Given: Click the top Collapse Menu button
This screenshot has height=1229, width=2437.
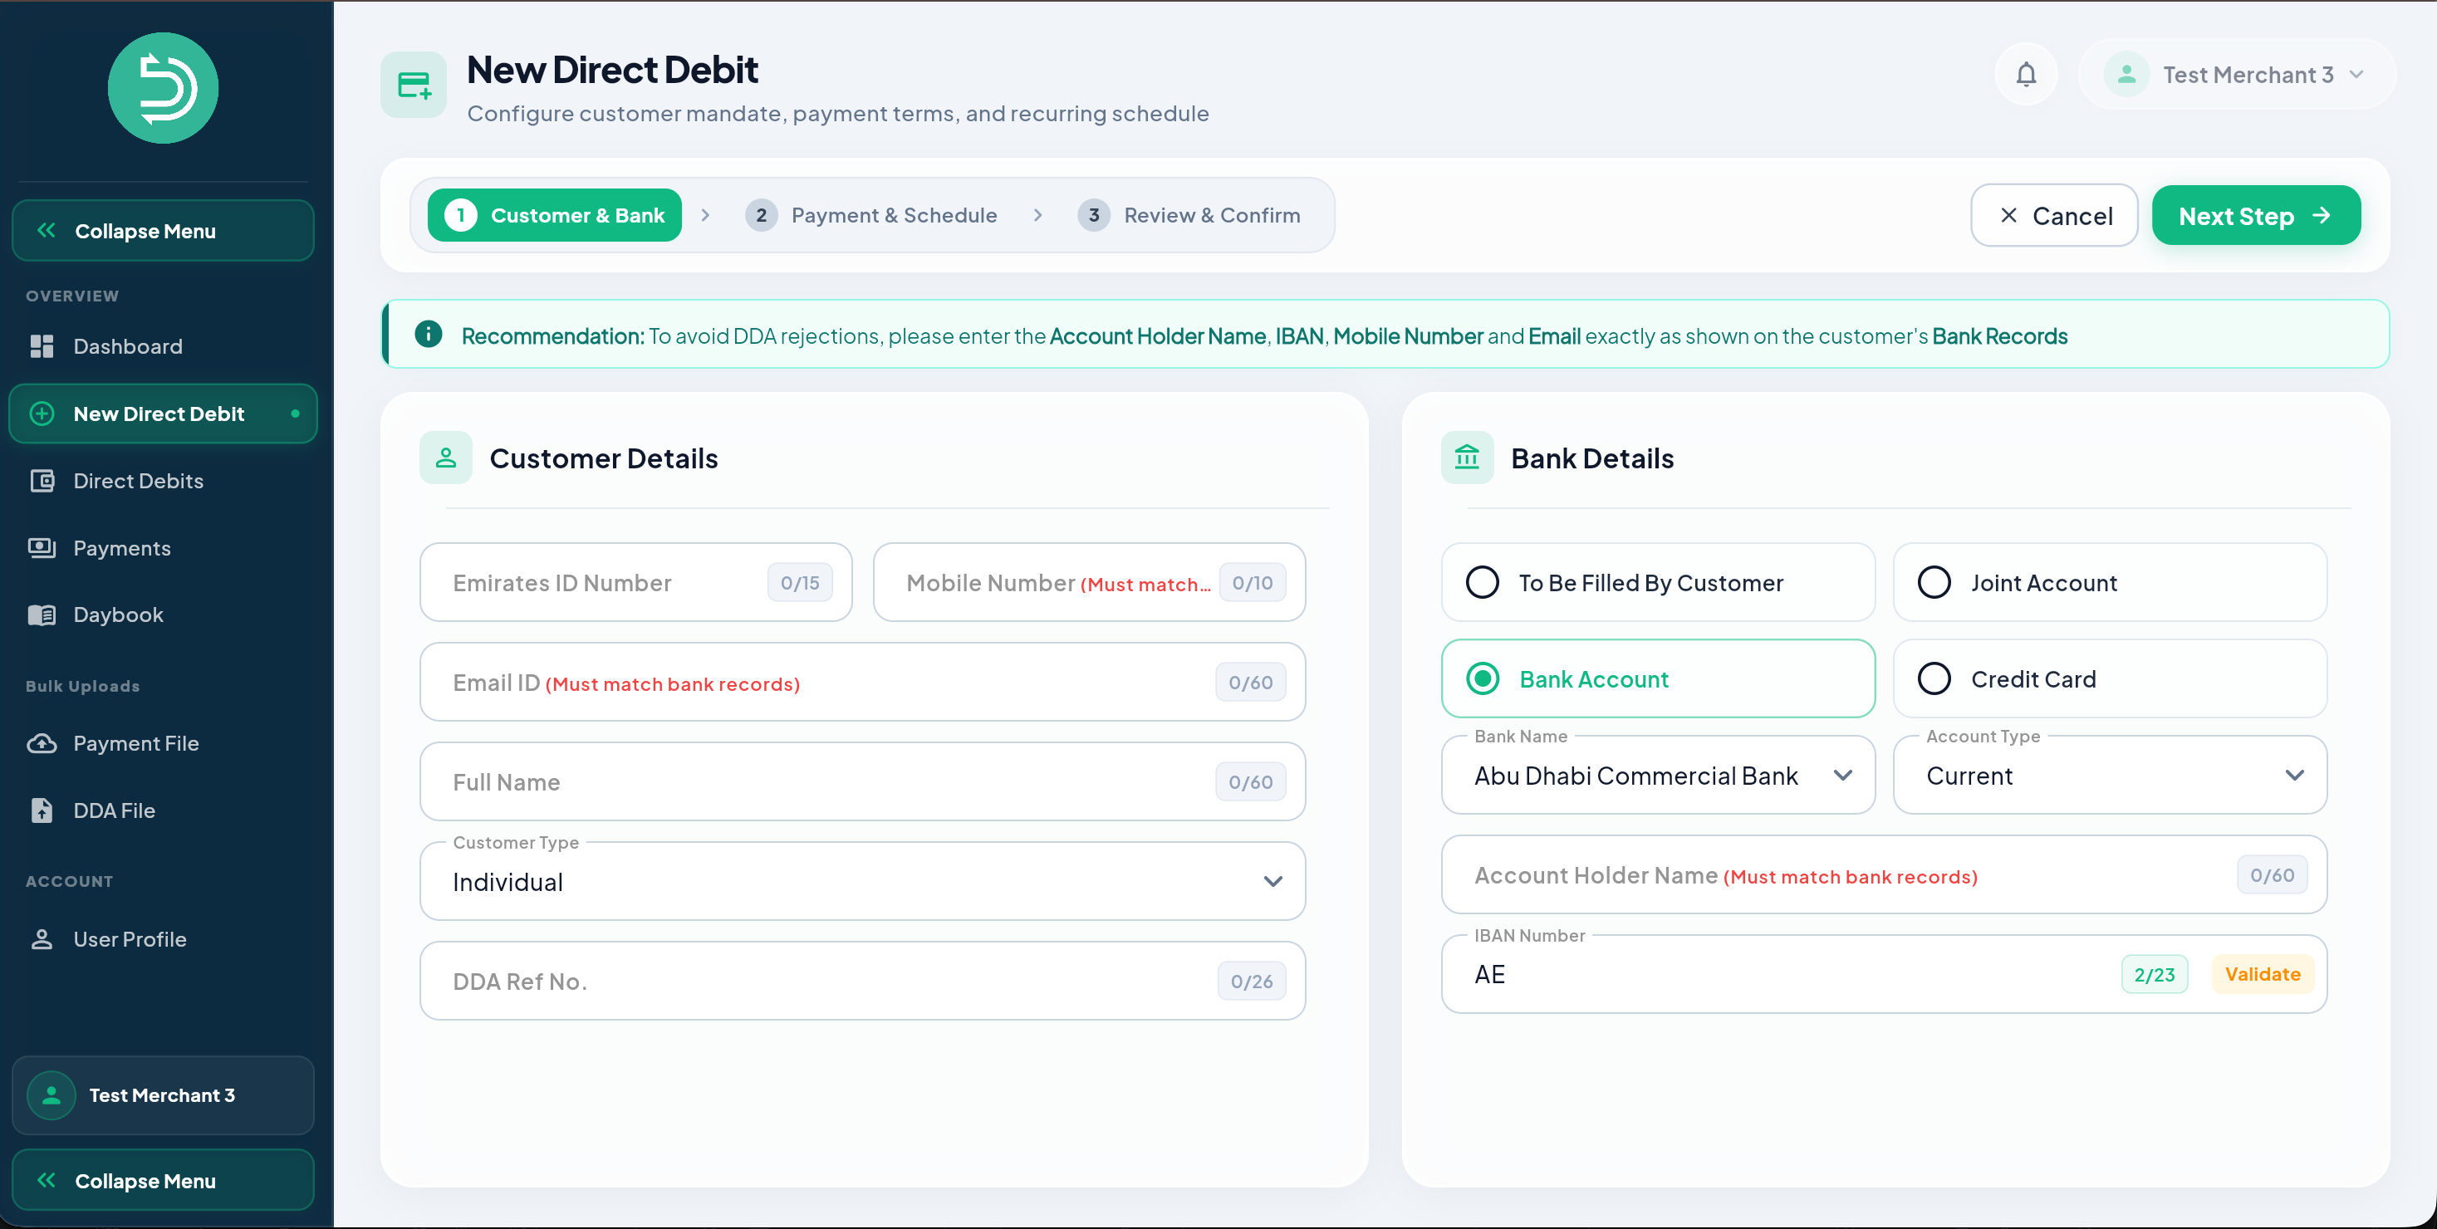Looking at the screenshot, I should click(163, 231).
